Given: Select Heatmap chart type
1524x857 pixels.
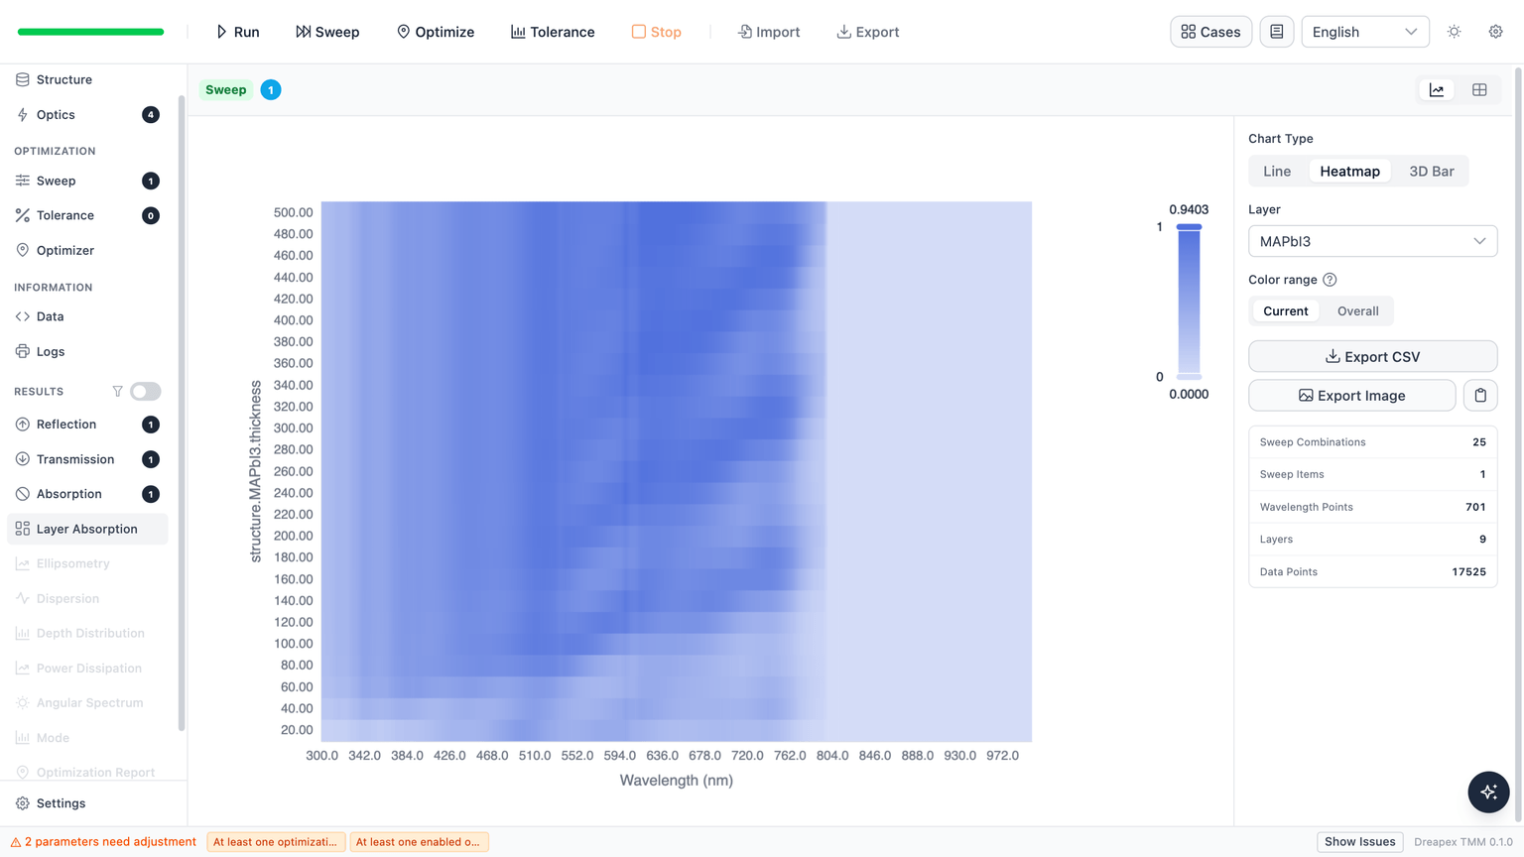Looking at the screenshot, I should [x=1349, y=172].
